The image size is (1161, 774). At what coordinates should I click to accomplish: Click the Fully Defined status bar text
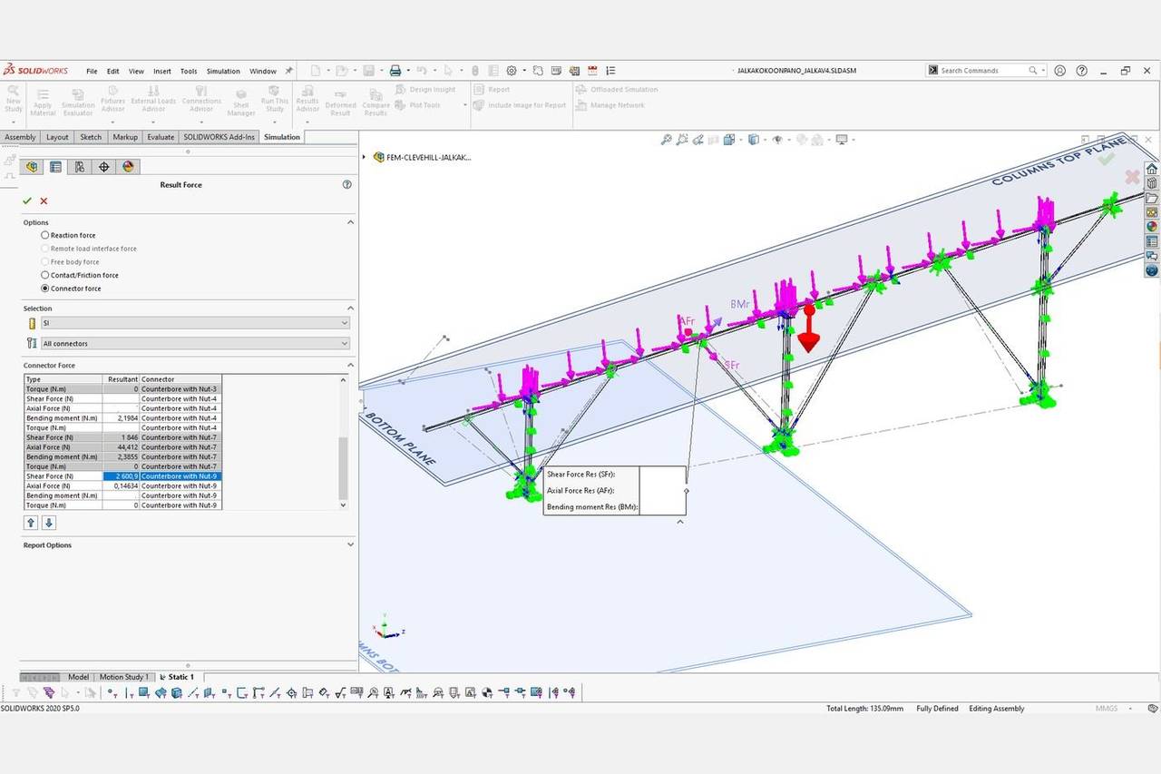pyautogui.click(x=937, y=709)
